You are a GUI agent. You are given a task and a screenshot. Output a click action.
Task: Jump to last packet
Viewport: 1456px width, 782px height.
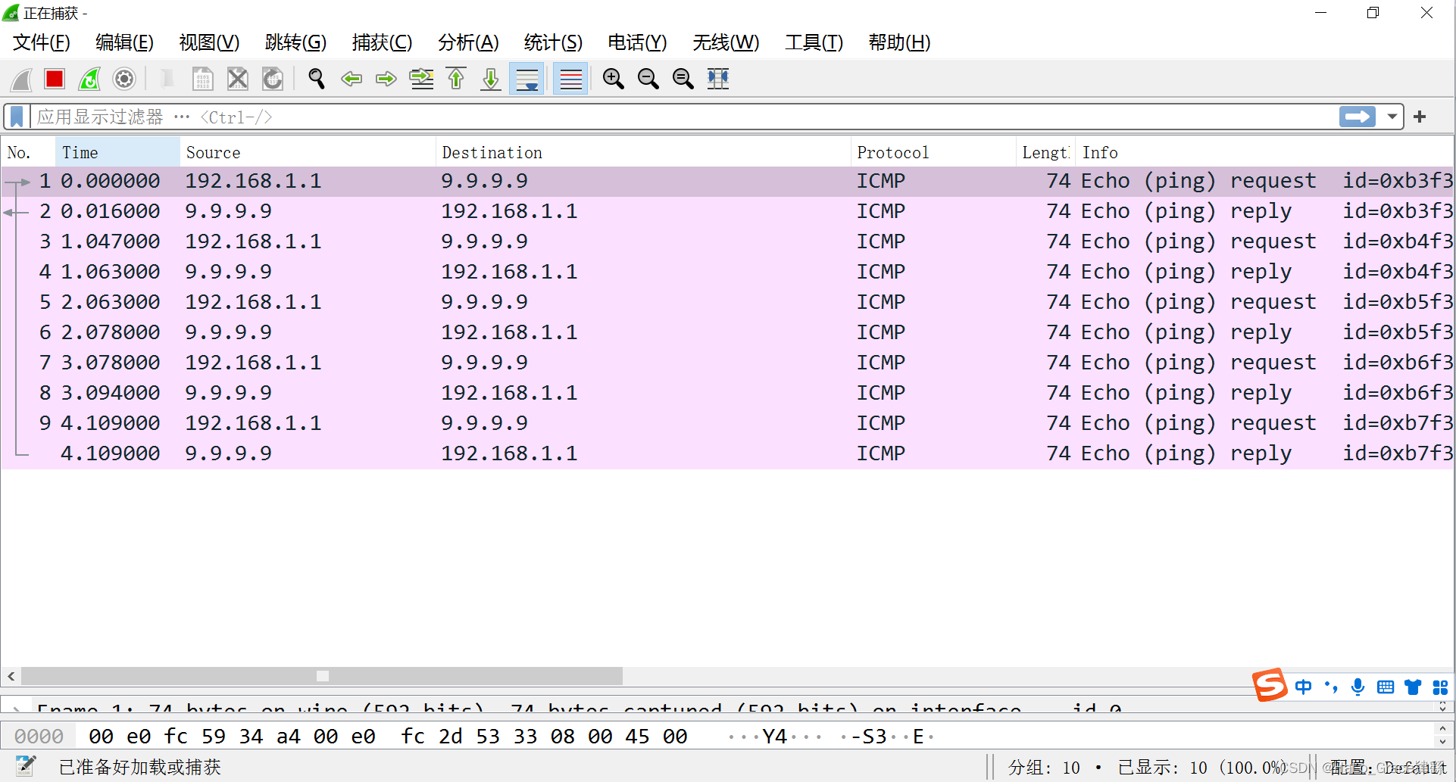click(491, 79)
